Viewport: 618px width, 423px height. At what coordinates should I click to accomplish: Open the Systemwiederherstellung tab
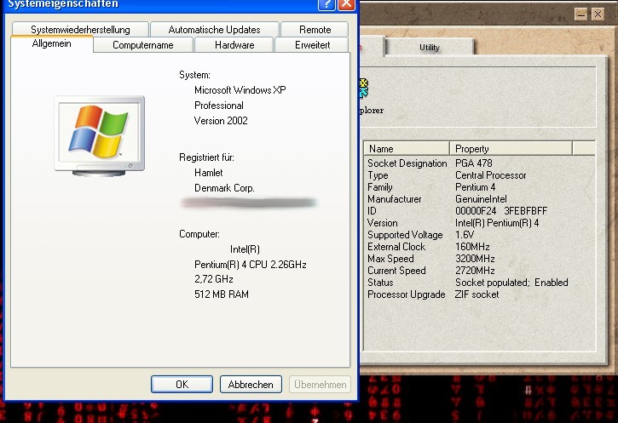point(80,30)
